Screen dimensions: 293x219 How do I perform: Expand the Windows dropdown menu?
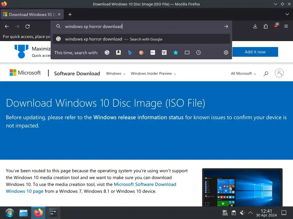click(116, 74)
